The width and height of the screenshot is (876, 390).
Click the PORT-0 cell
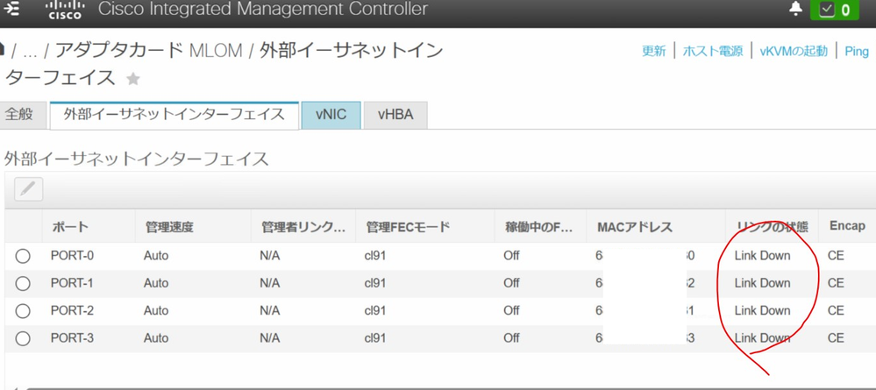[x=72, y=256]
